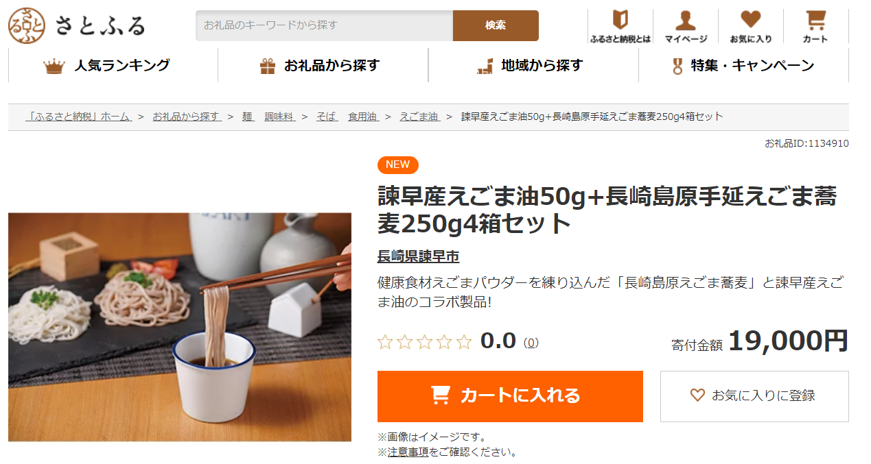Open お気に入り heart icon in header
The image size is (871, 464).
coord(751,26)
